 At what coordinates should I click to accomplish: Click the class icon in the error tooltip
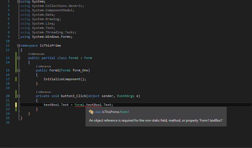point(91,112)
